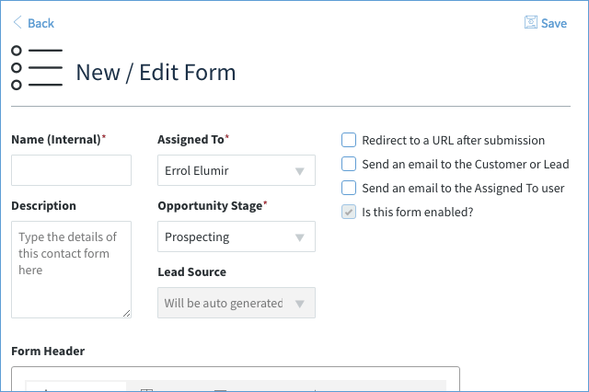Image resolution: width=589 pixels, height=392 pixels.
Task: Click the Description box resize handle
Action: coord(127,313)
